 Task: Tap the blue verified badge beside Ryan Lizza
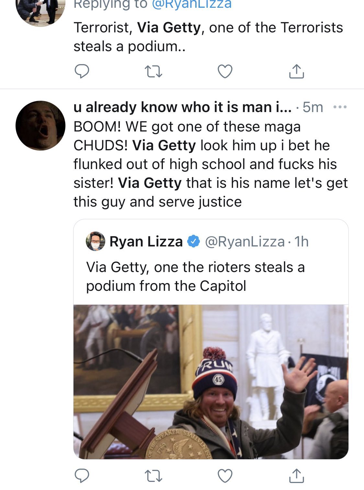[194, 242]
